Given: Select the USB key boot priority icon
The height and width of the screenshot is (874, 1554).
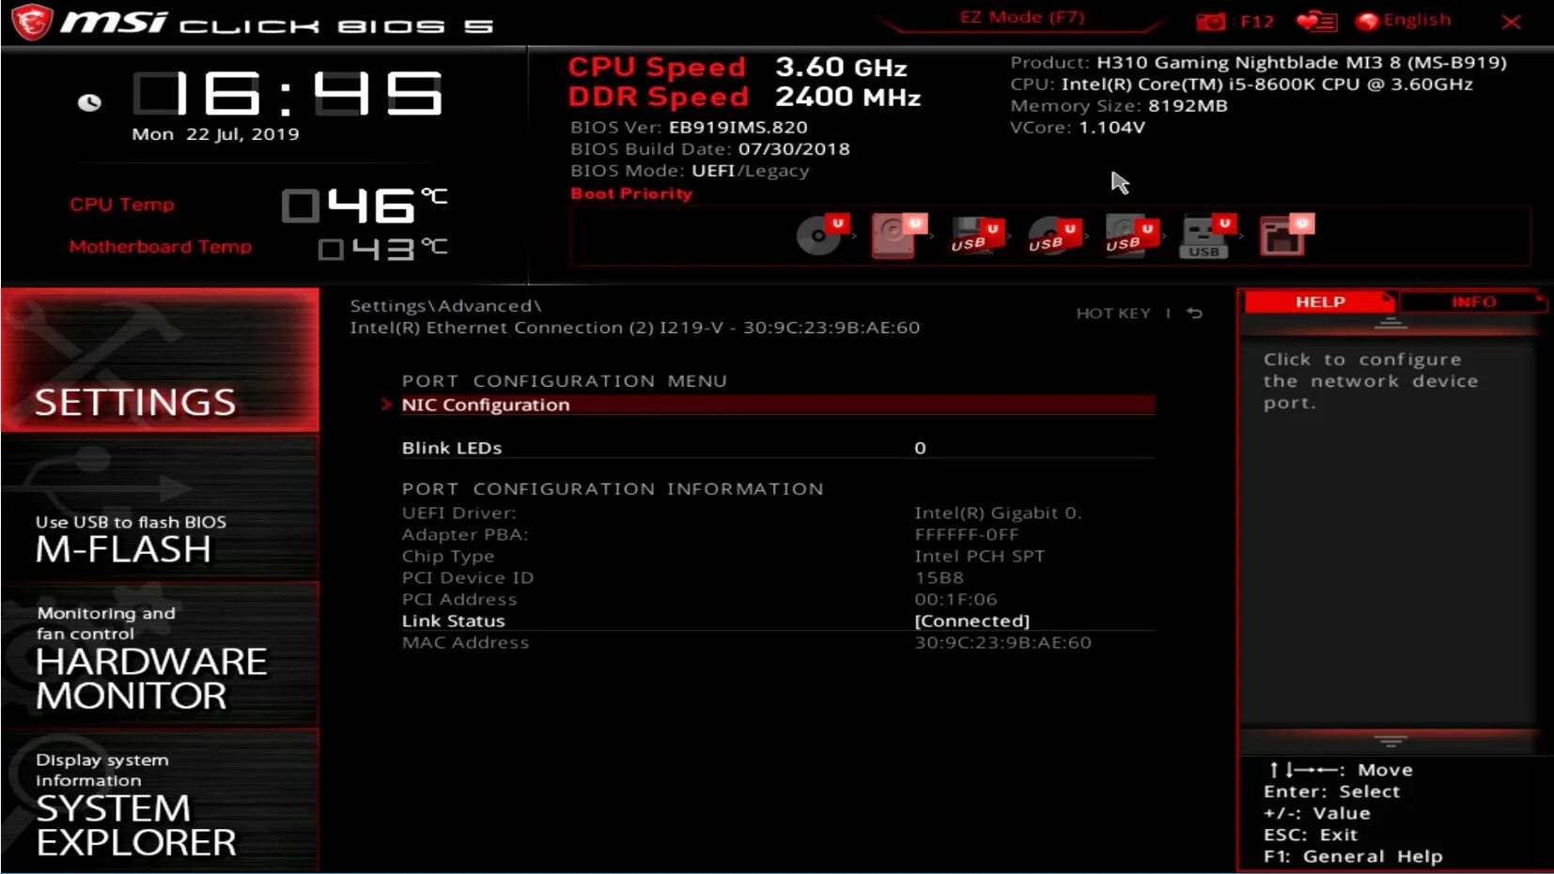Looking at the screenshot, I should (x=1208, y=237).
